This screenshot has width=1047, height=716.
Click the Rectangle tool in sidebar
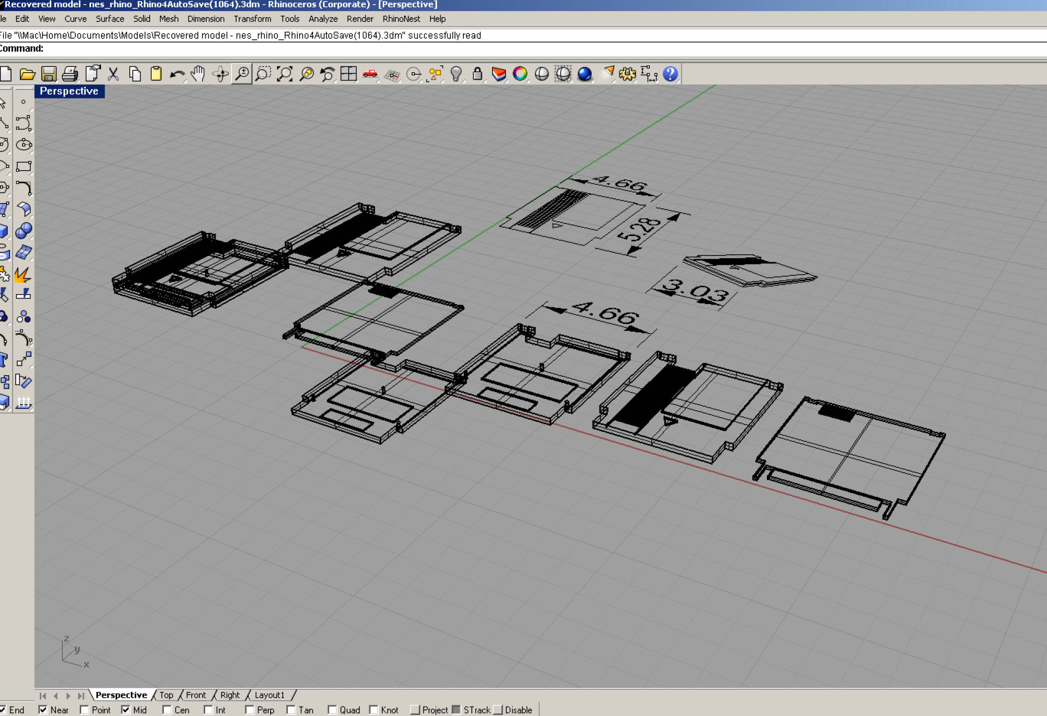click(24, 166)
